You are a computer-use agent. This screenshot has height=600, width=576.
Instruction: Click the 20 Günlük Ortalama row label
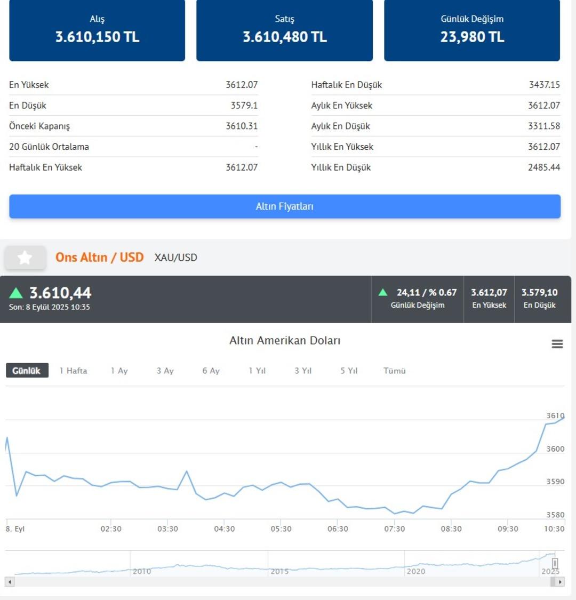(49, 147)
